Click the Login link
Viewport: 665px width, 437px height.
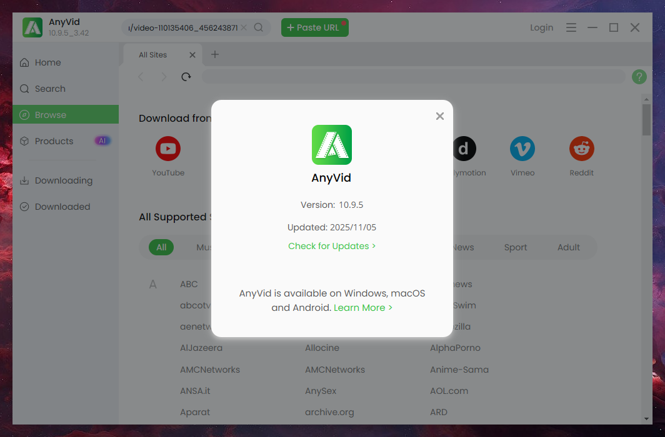point(542,27)
